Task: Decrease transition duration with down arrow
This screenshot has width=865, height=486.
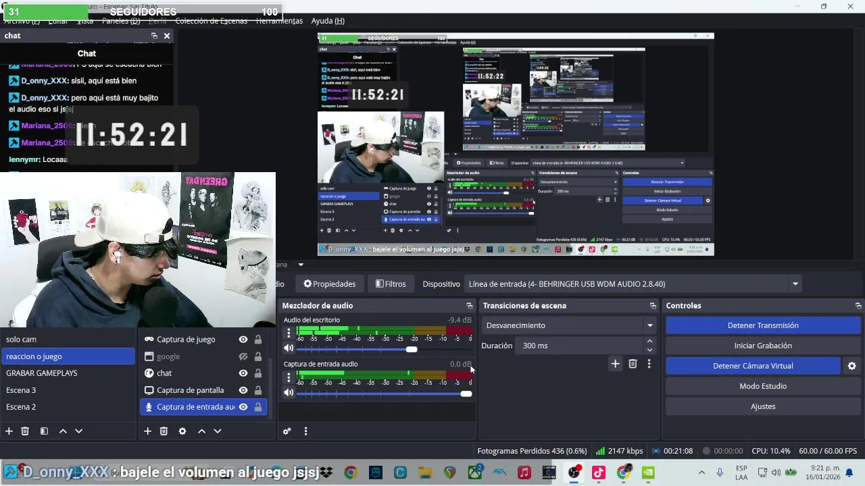Action: pos(649,350)
